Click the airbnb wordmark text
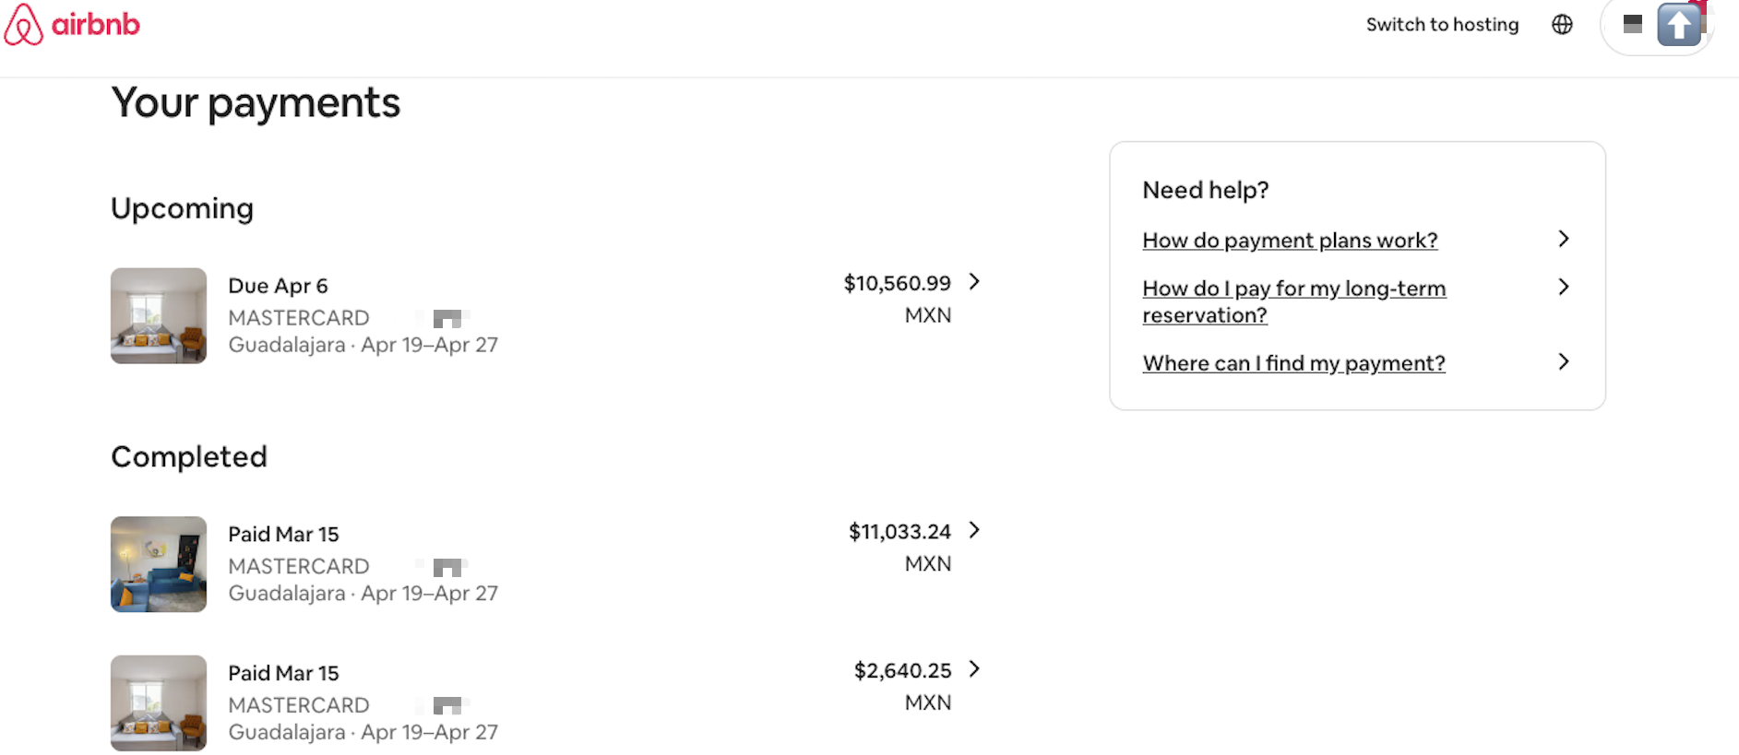 coord(96,24)
